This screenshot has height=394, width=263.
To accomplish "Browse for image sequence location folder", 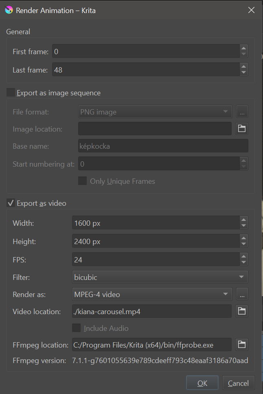I will pyautogui.click(x=242, y=129).
